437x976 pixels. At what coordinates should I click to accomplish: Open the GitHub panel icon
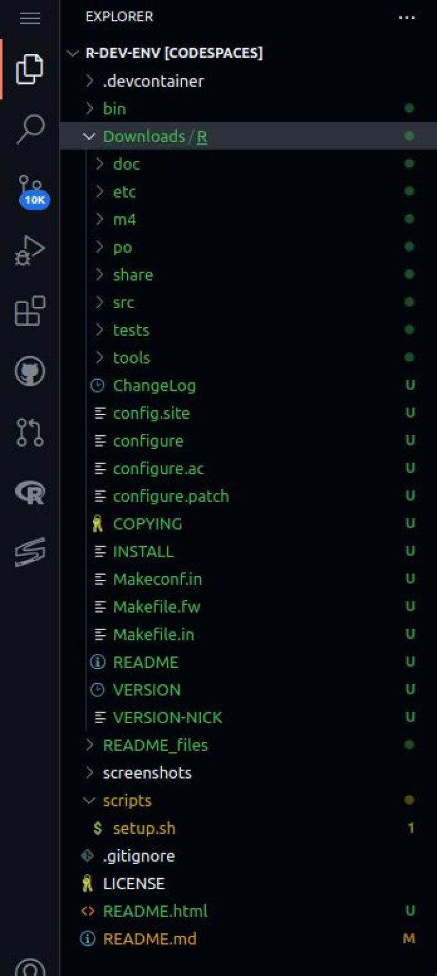(29, 371)
